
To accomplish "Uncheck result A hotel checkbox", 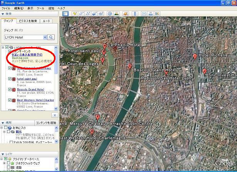I will pyautogui.click(x=10, y=68).
